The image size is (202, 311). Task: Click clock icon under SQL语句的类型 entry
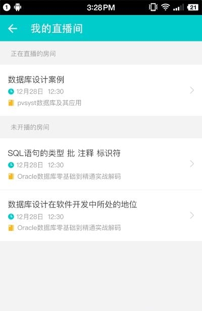point(11,165)
